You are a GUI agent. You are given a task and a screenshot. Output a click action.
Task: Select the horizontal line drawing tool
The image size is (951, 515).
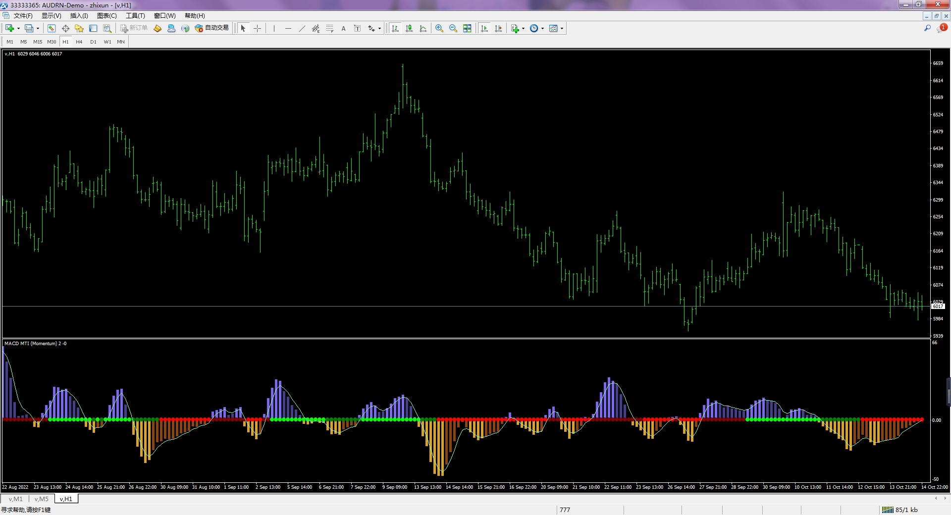(x=288, y=28)
